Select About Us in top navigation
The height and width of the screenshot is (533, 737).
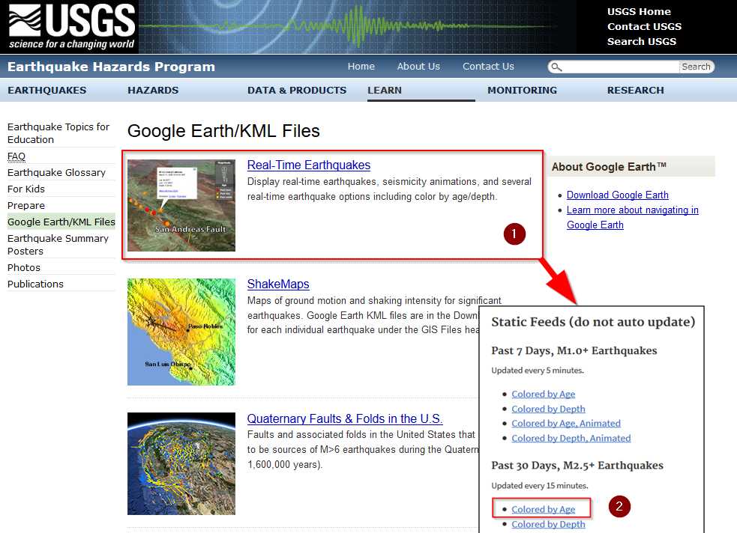click(418, 66)
